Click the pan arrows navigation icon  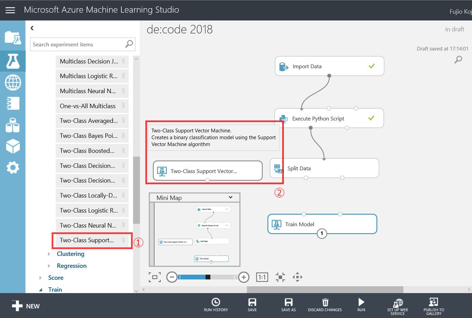coord(298,277)
